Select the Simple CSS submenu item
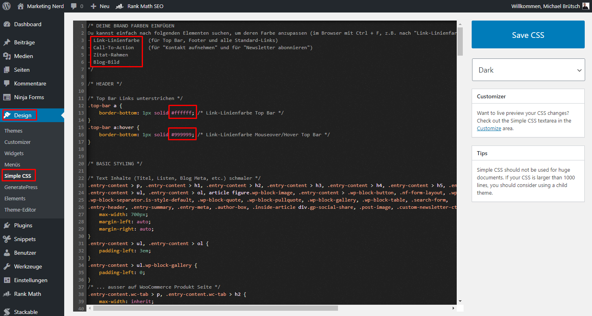Screen dimensions: 592x316 18,176
